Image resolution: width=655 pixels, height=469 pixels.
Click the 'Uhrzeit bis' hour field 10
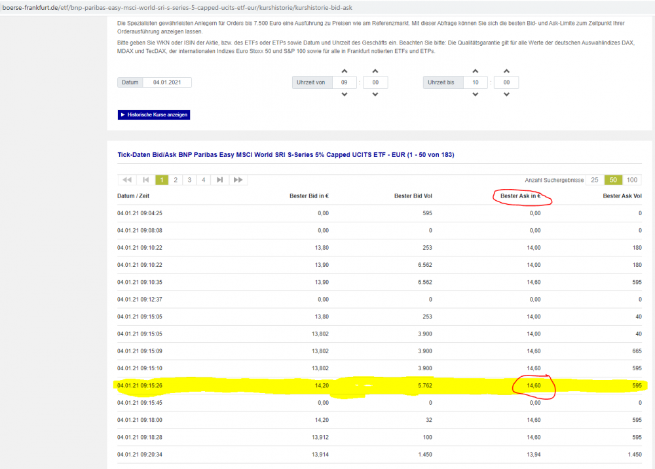tap(476, 82)
